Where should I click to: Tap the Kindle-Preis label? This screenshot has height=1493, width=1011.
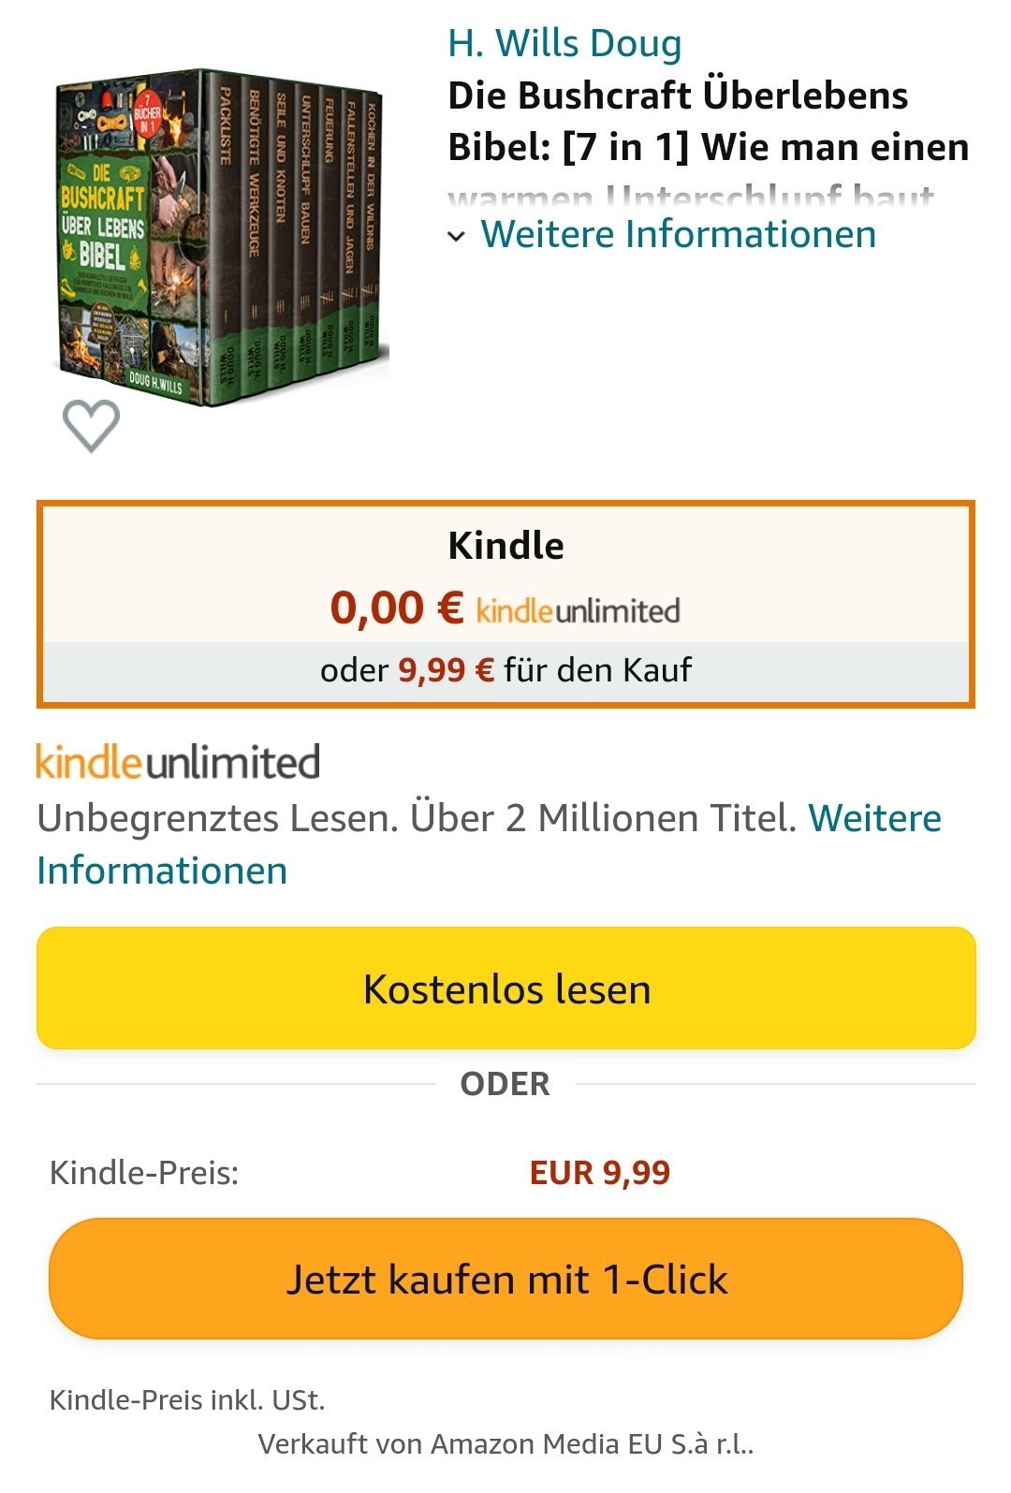point(144,1172)
